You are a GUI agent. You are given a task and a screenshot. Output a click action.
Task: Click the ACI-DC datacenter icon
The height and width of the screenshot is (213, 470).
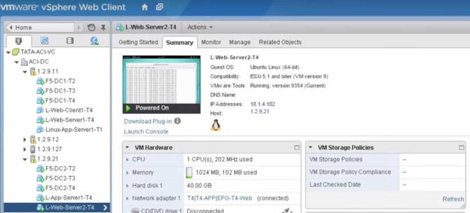coord(25,62)
